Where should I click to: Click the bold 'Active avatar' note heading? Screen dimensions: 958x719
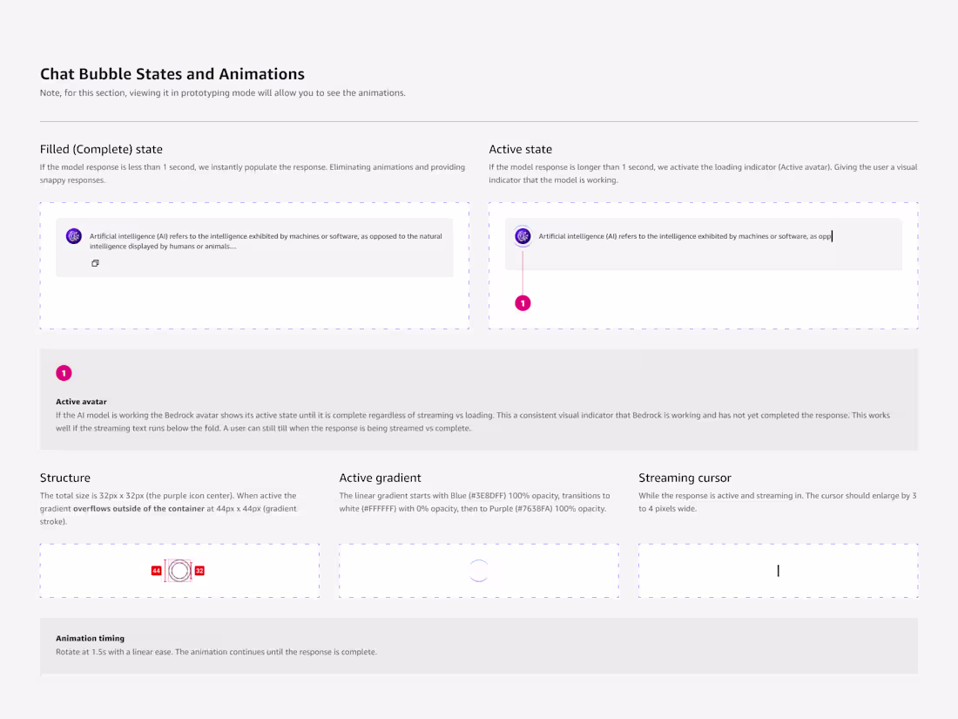pos(81,402)
